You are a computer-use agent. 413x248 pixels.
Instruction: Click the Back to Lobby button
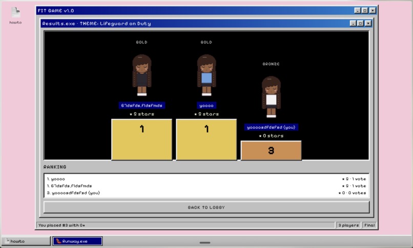click(206, 208)
